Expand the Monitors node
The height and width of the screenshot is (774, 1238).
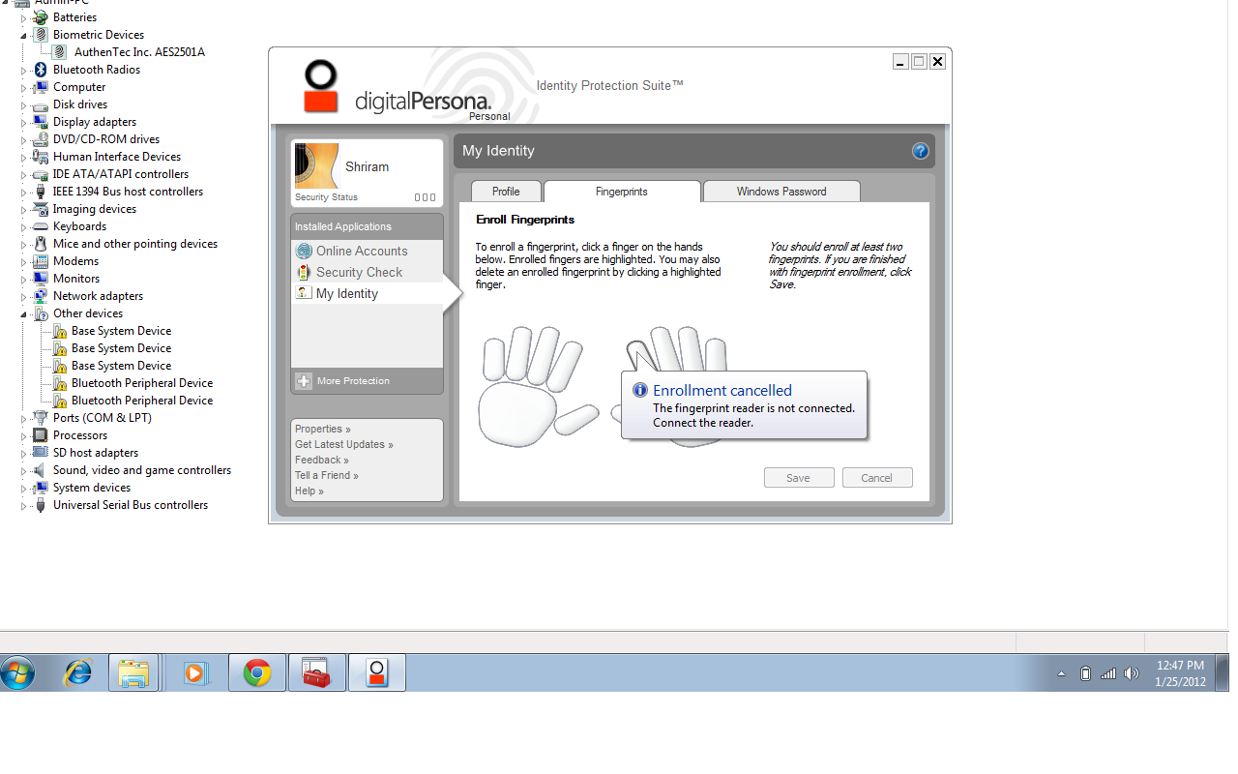[24, 279]
